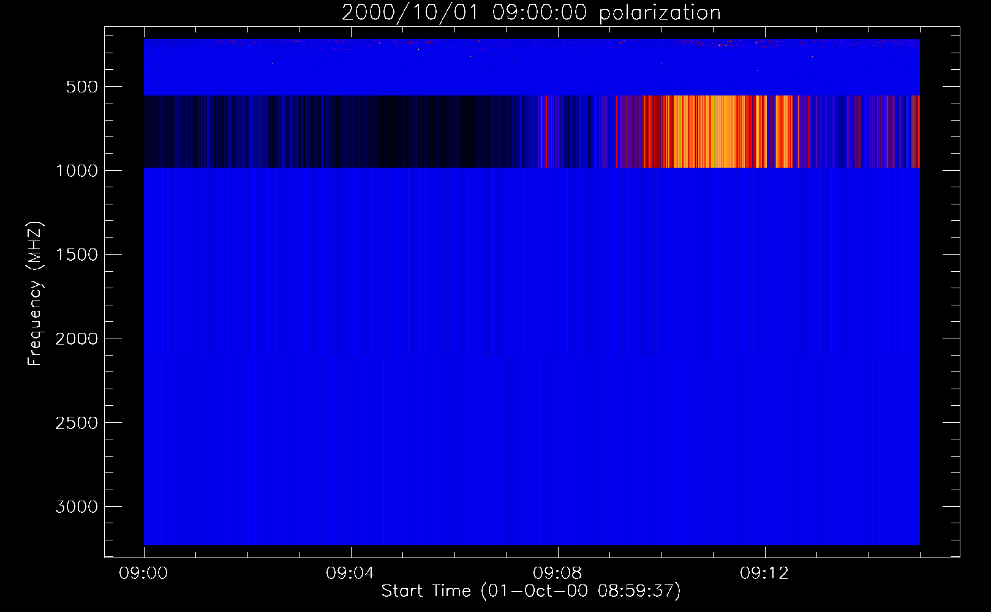Click the plot title "2000/10/01 09:00:00 polarization"
The image size is (991, 612).
pyautogui.click(x=531, y=12)
